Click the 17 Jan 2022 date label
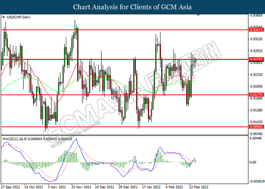 [151, 187]
